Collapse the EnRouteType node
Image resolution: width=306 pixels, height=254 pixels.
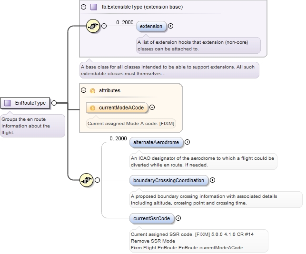(54, 103)
